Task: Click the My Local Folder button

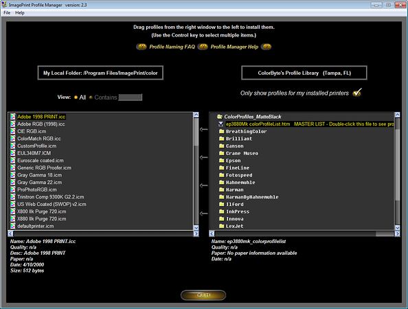Action: [100, 73]
